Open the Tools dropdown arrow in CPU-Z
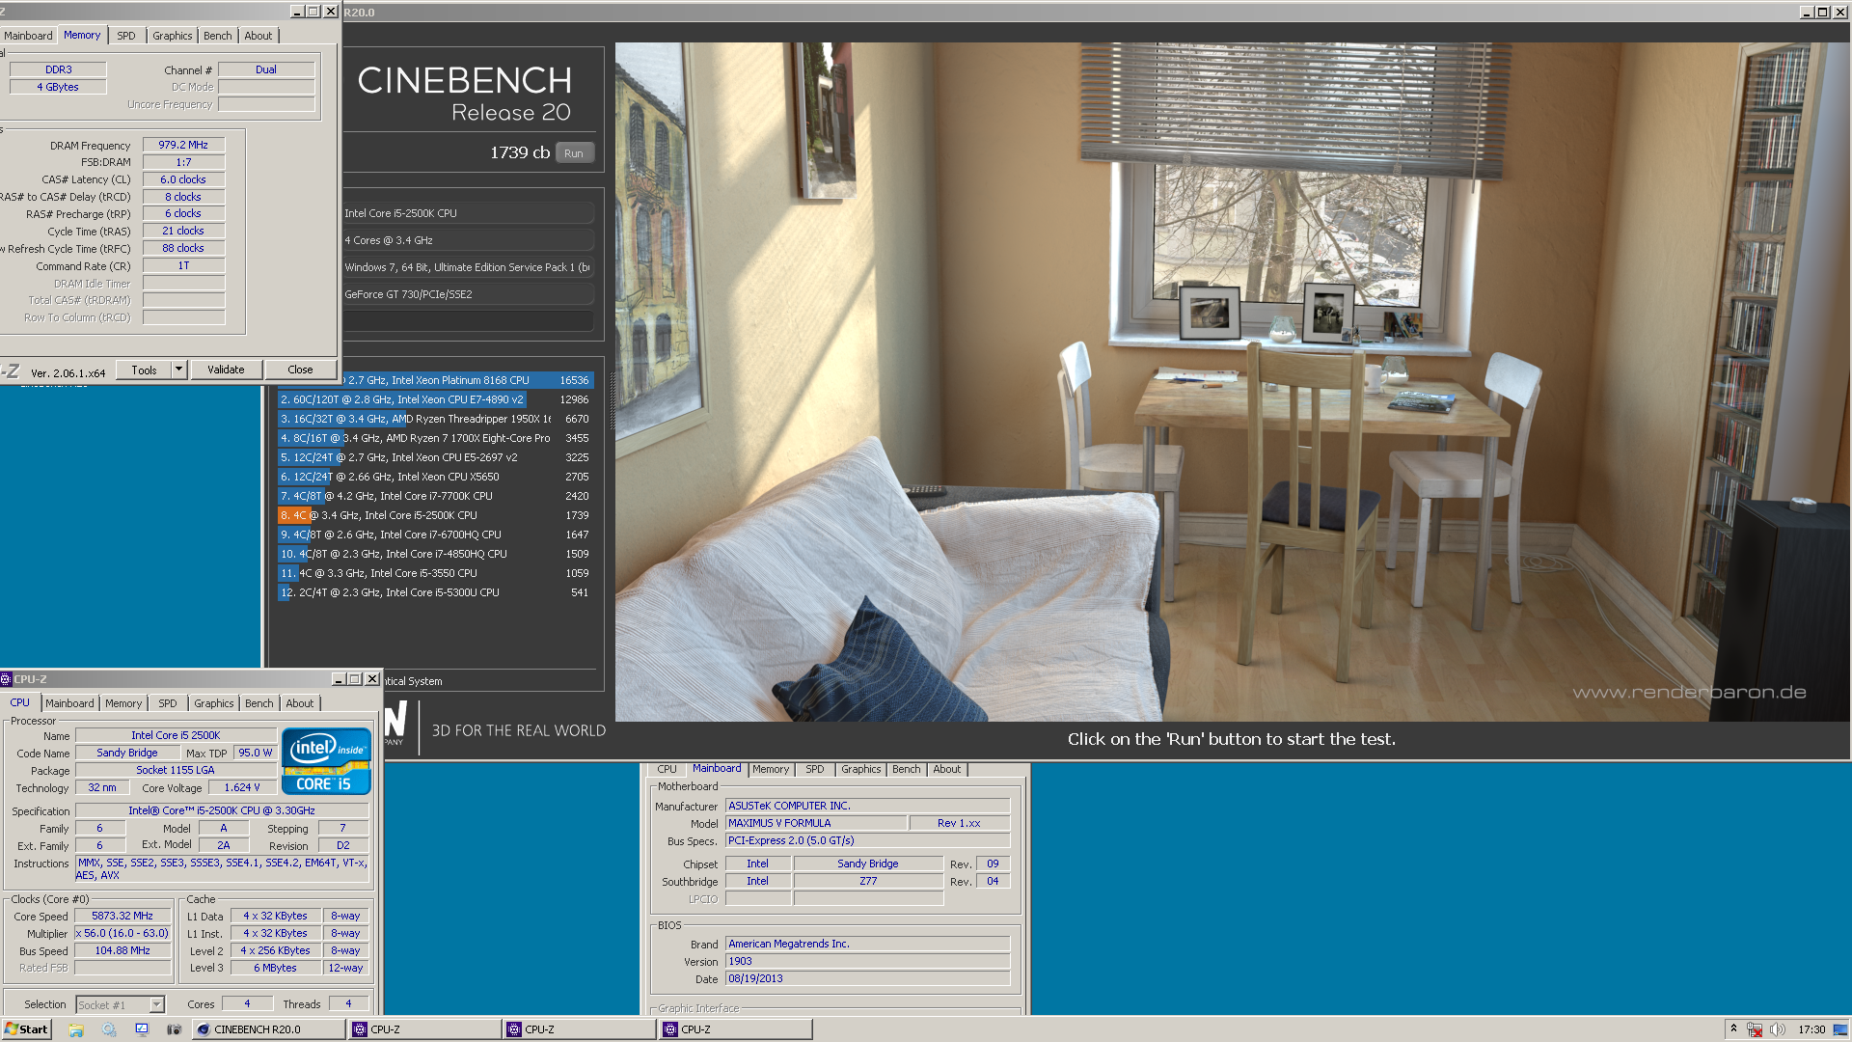1852x1042 pixels. pyautogui.click(x=178, y=370)
